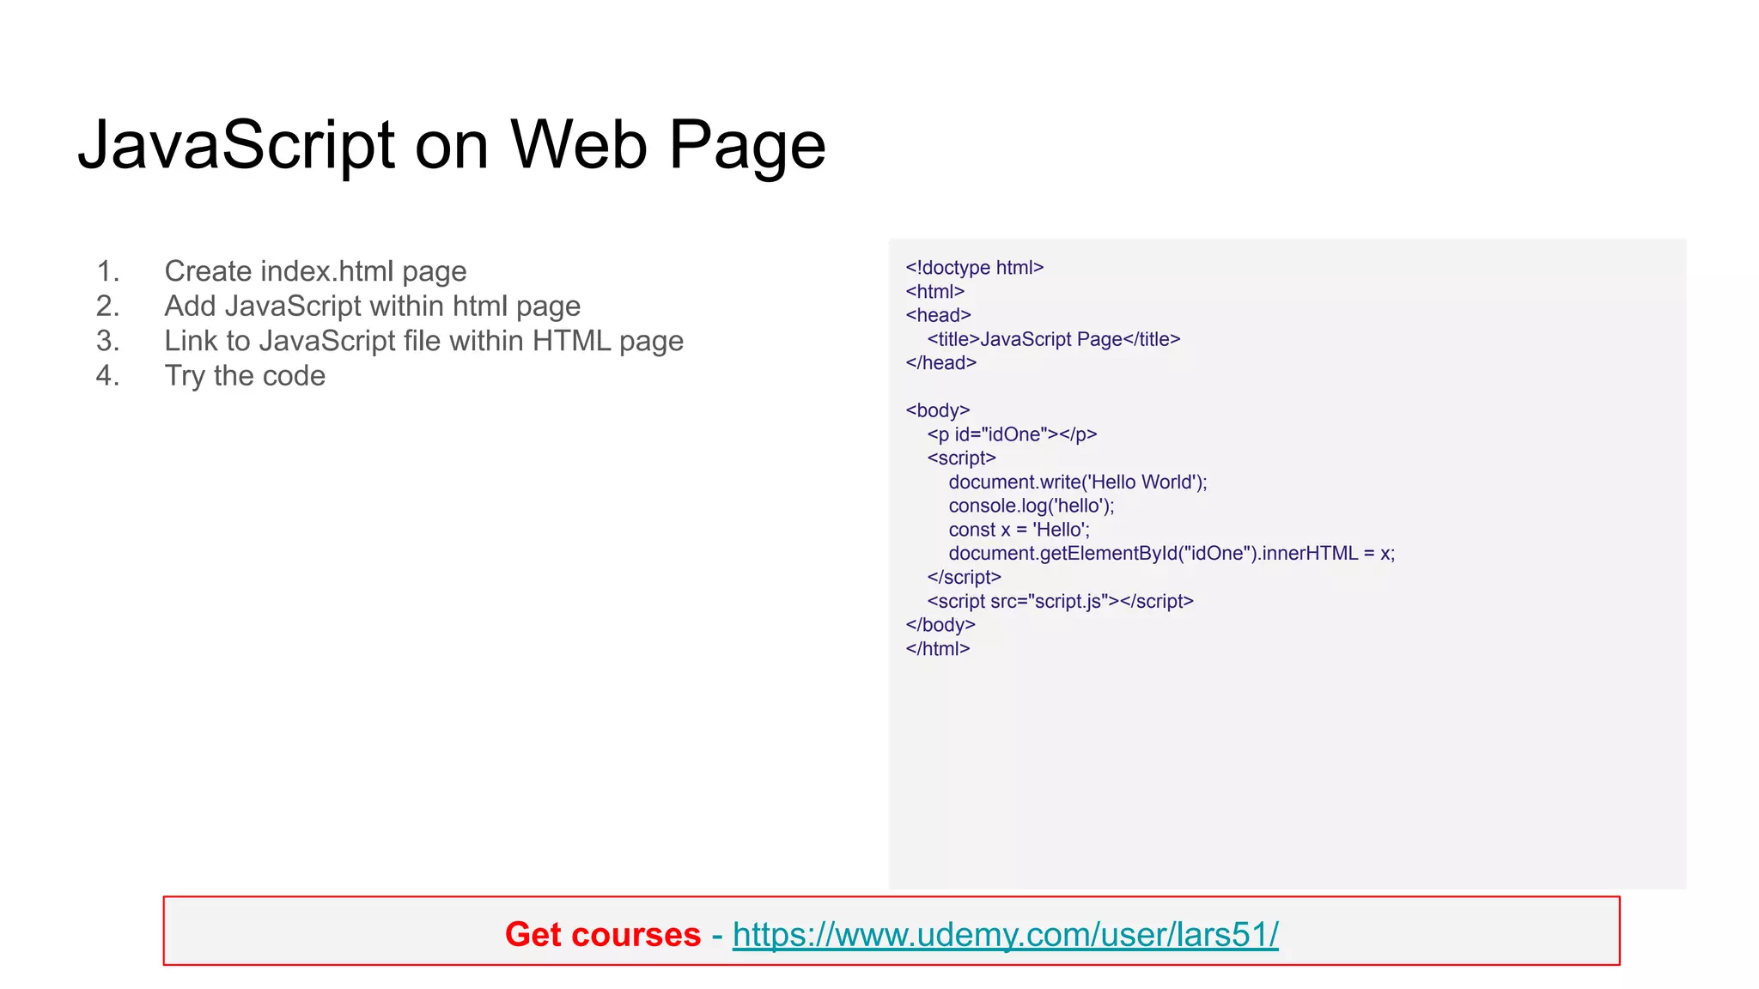Click list item 'Try the code'
1759x989 pixels.
245,376
